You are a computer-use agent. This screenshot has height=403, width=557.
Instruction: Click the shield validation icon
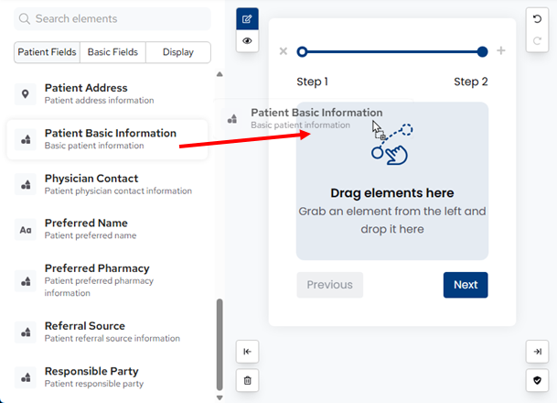click(537, 379)
